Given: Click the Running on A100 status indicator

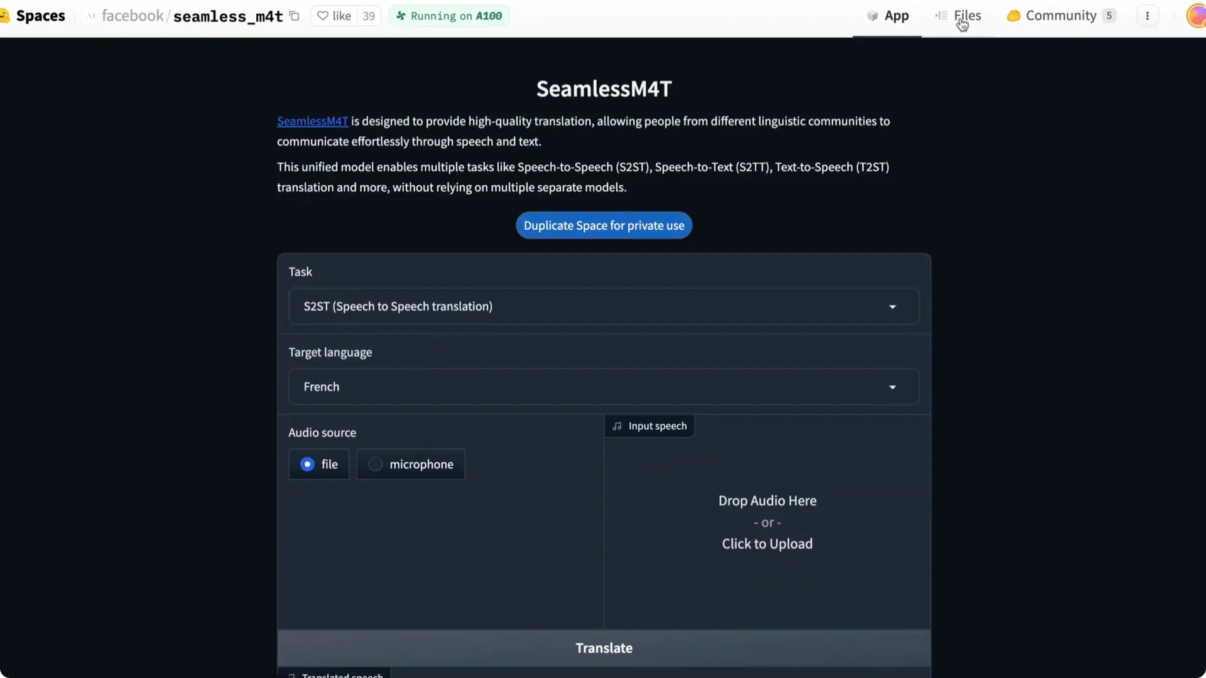Looking at the screenshot, I should [448, 16].
